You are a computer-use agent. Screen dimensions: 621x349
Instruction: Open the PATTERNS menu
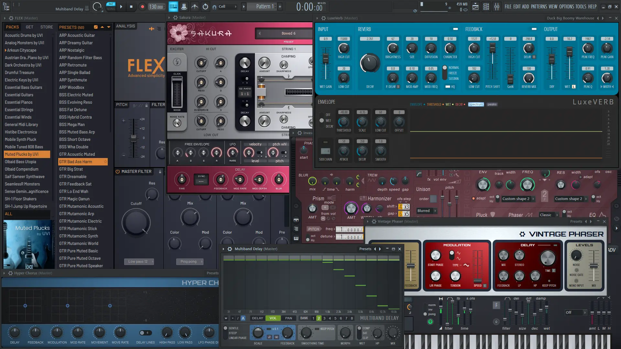coord(539,6)
